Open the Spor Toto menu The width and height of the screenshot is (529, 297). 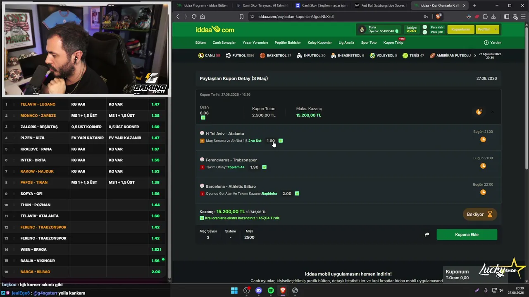tap(369, 42)
